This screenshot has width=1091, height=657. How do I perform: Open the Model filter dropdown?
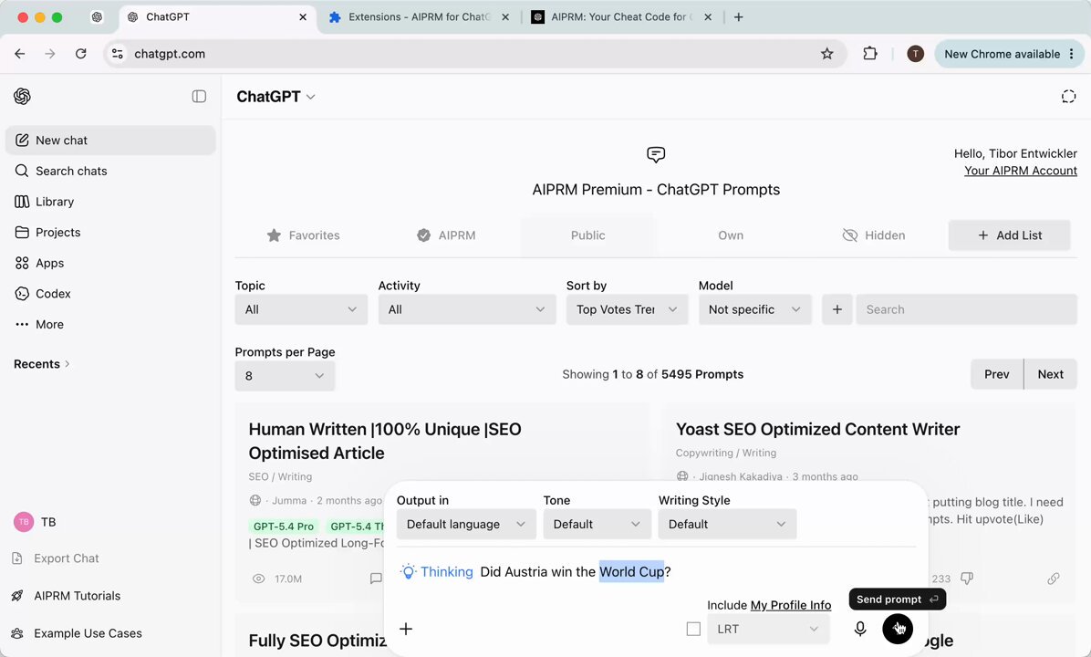(755, 309)
